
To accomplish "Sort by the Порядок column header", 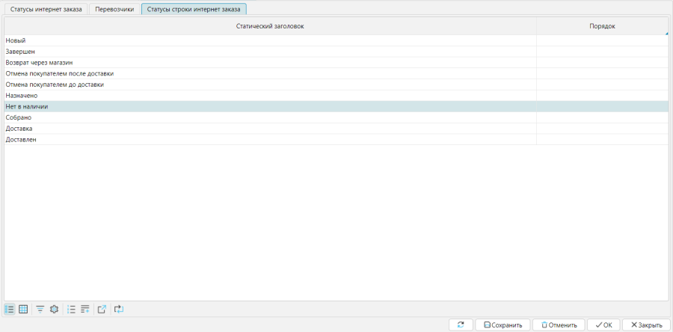I will point(602,26).
